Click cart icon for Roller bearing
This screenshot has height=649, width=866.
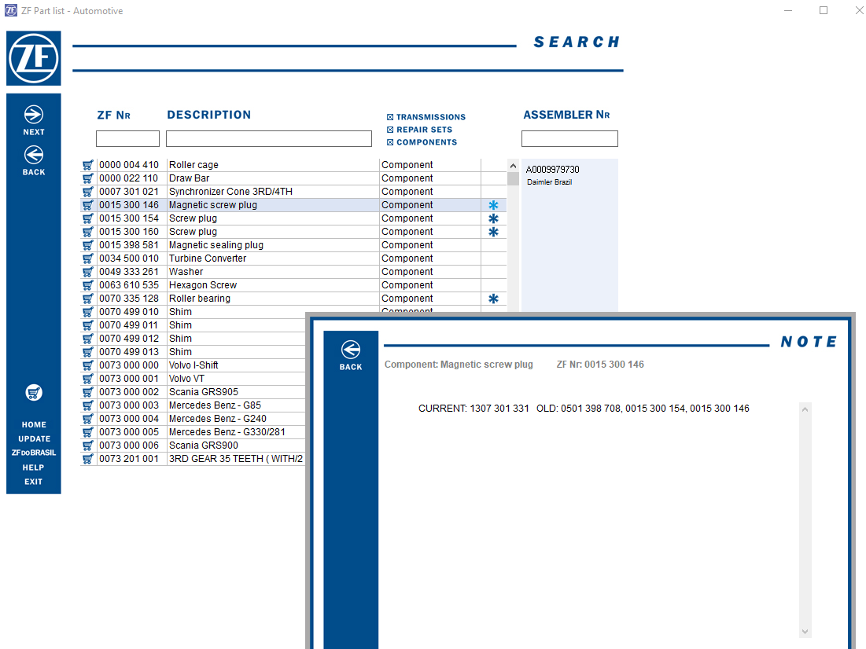tap(88, 298)
